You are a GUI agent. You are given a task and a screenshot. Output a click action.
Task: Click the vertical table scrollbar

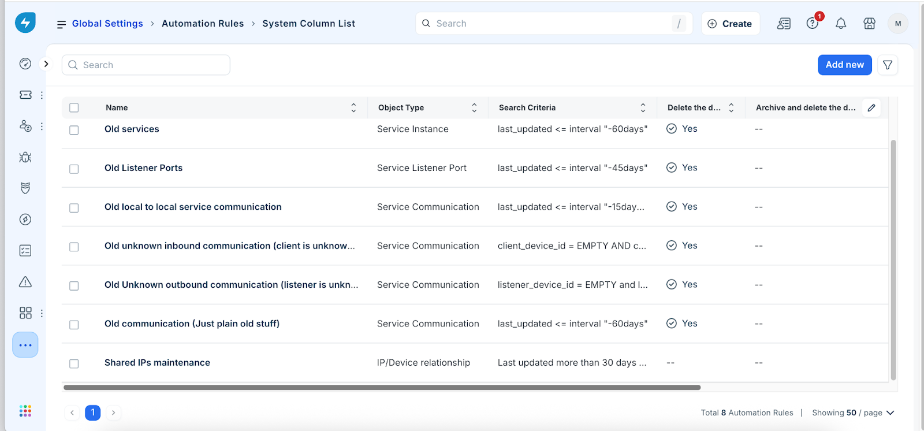893,259
